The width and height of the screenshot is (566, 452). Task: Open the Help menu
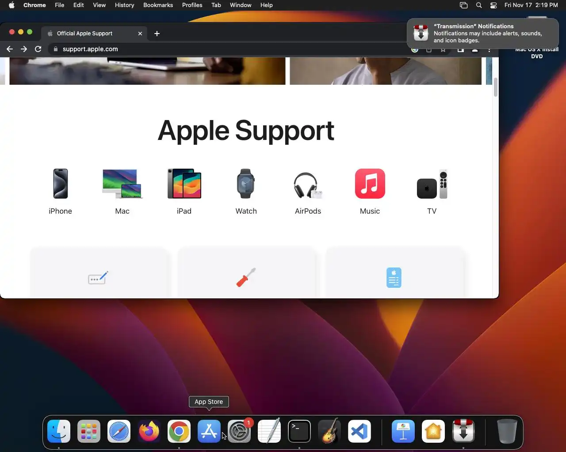click(266, 5)
